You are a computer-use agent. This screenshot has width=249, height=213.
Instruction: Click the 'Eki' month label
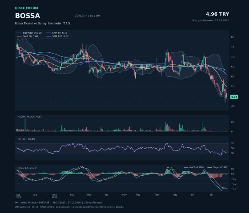[x=211, y=195]
